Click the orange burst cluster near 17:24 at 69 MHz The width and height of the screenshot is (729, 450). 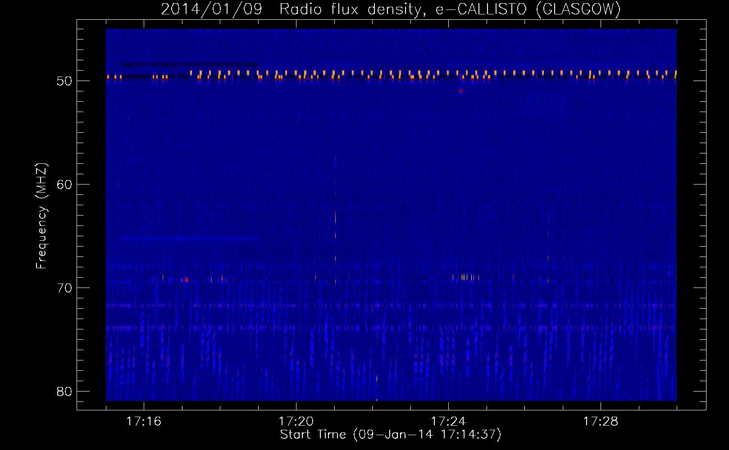466,277
